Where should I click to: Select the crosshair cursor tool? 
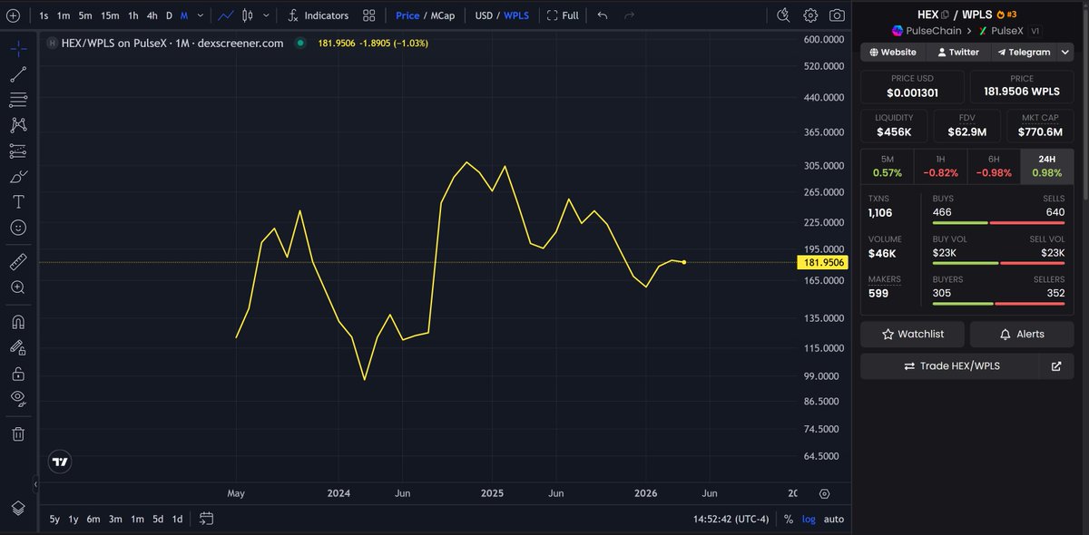pos(18,49)
